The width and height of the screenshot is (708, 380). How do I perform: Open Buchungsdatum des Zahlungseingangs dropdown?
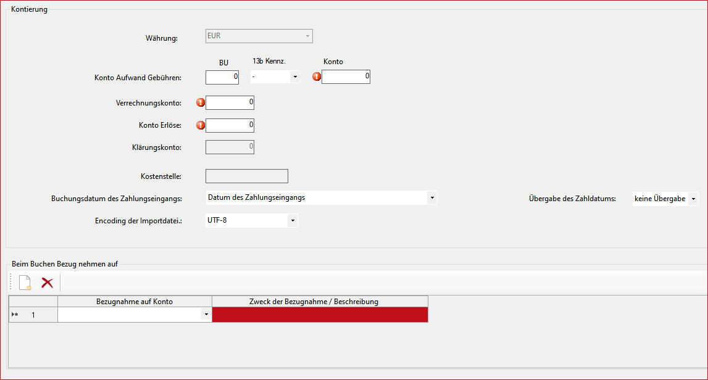click(432, 198)
